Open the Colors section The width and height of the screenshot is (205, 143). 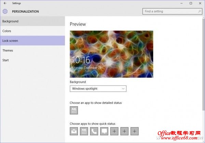[32, 31]
